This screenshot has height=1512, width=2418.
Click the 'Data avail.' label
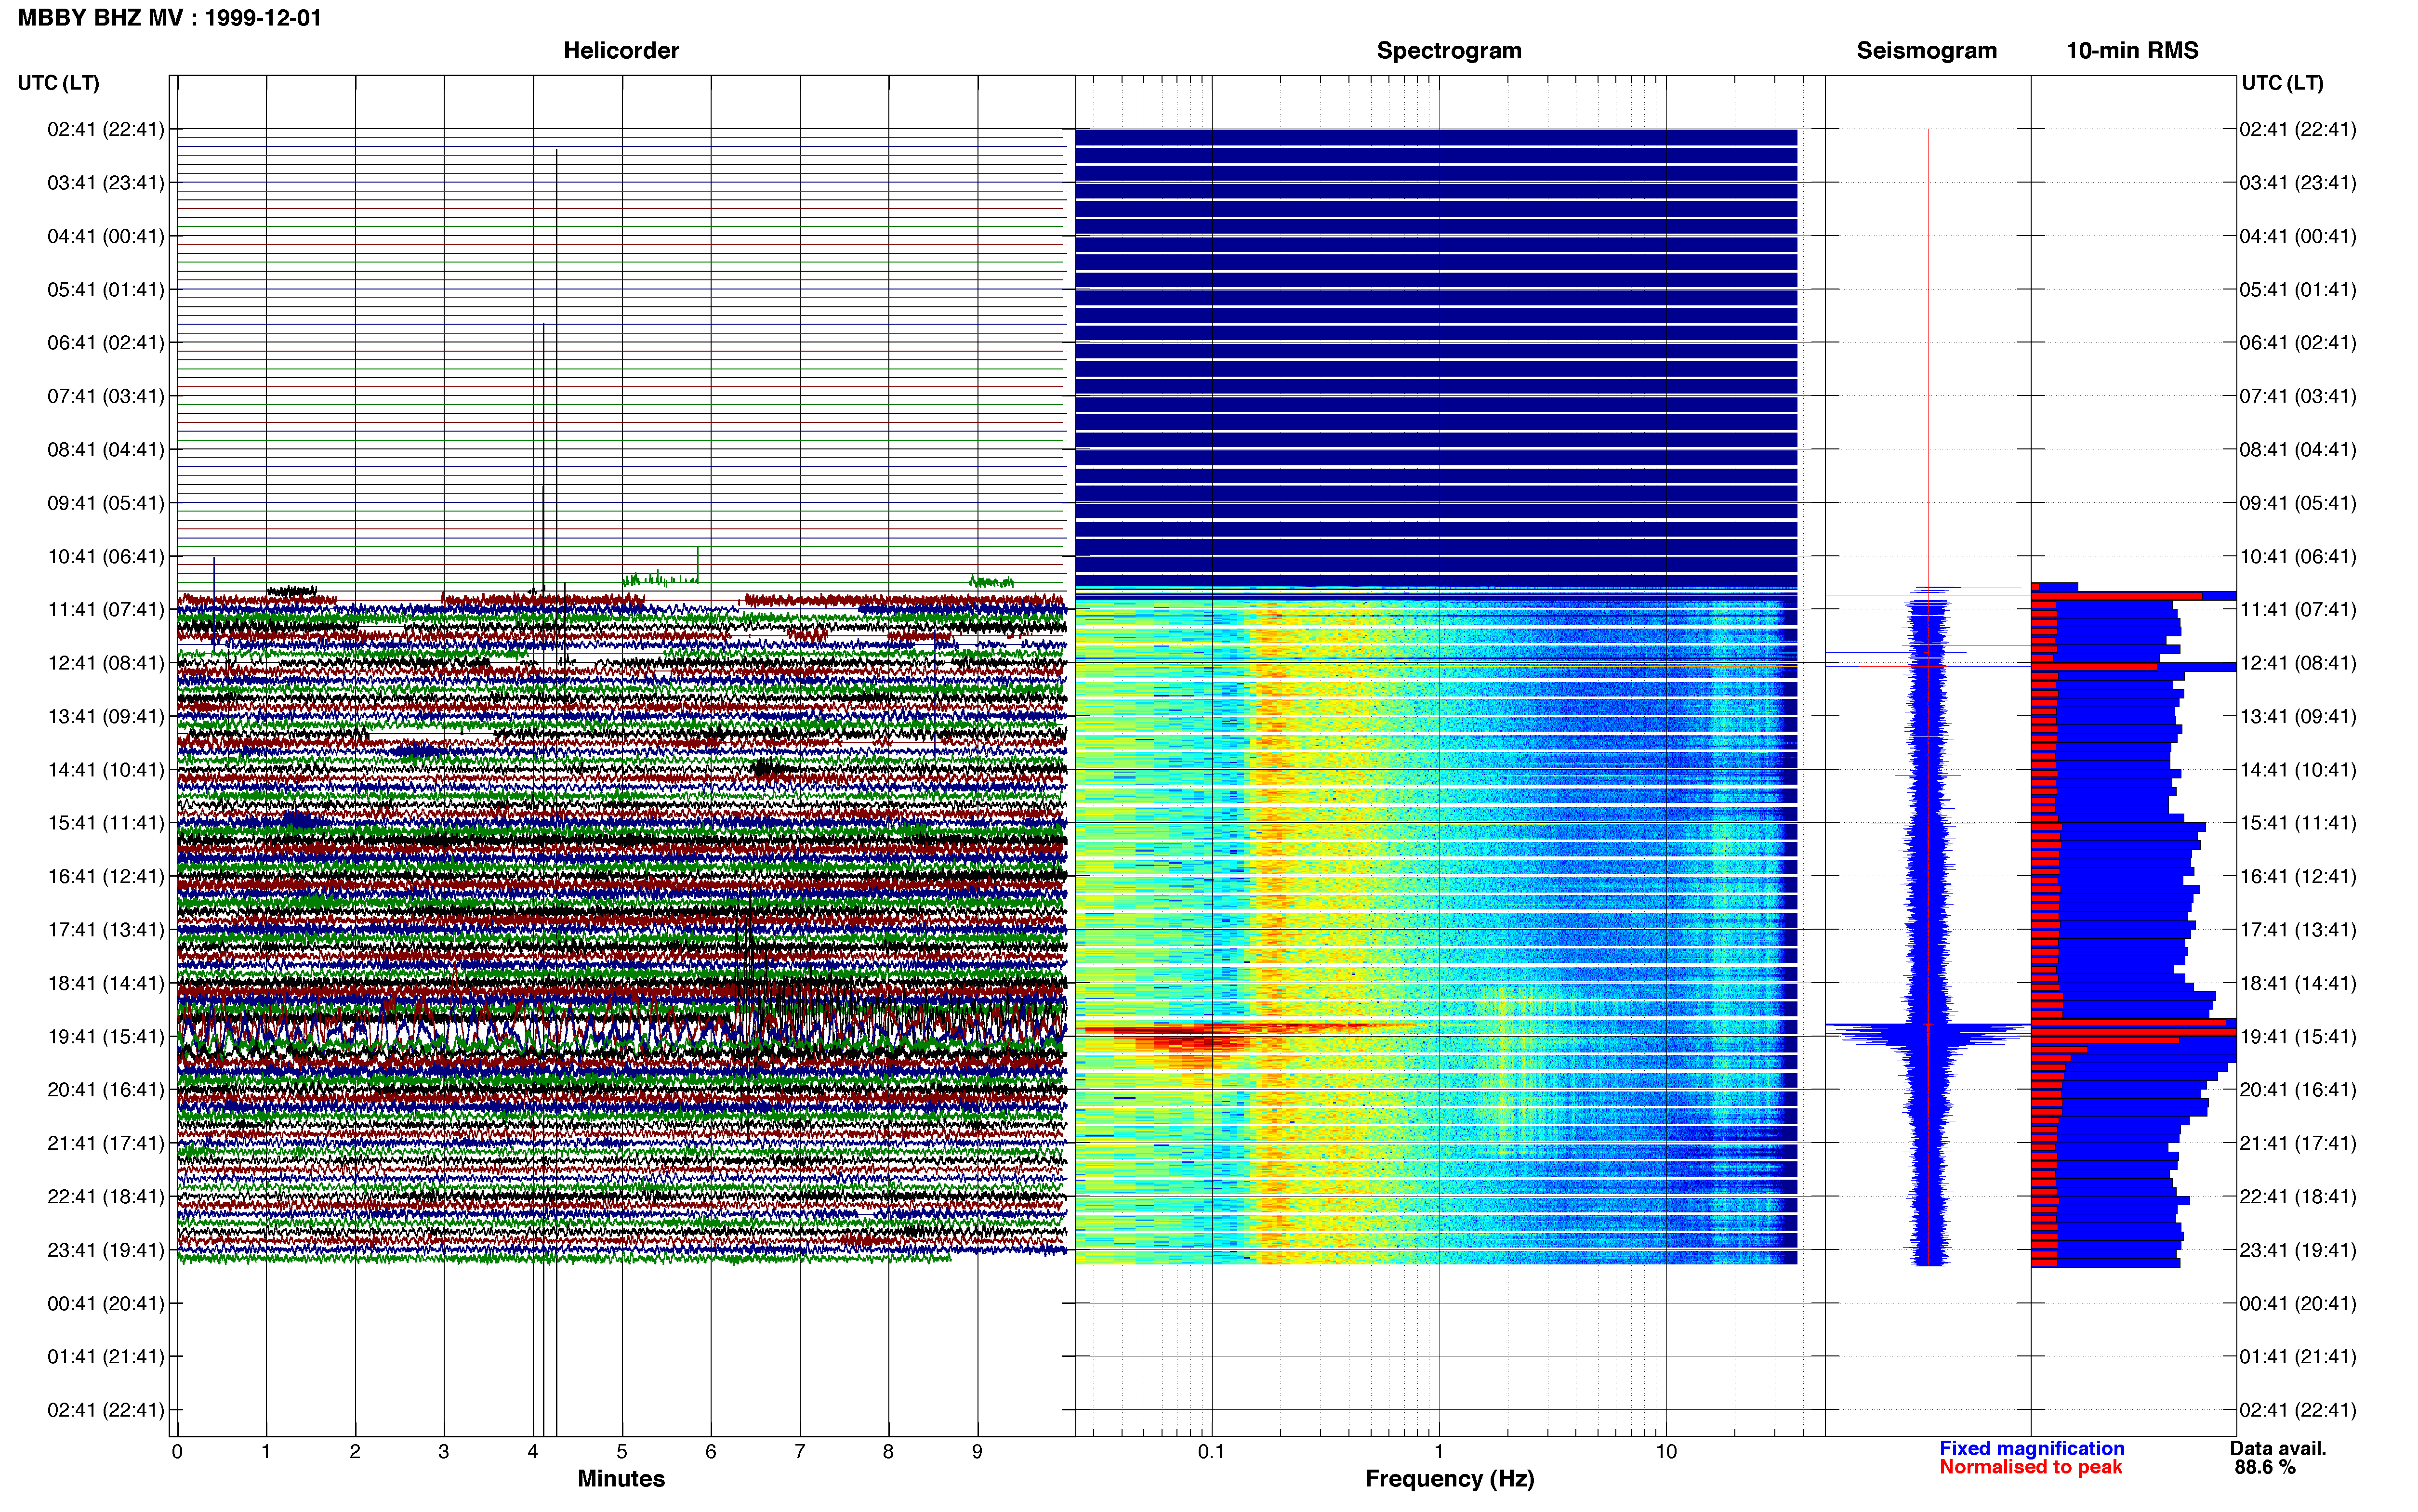pyautogui.click(x=2278, y=1448)
